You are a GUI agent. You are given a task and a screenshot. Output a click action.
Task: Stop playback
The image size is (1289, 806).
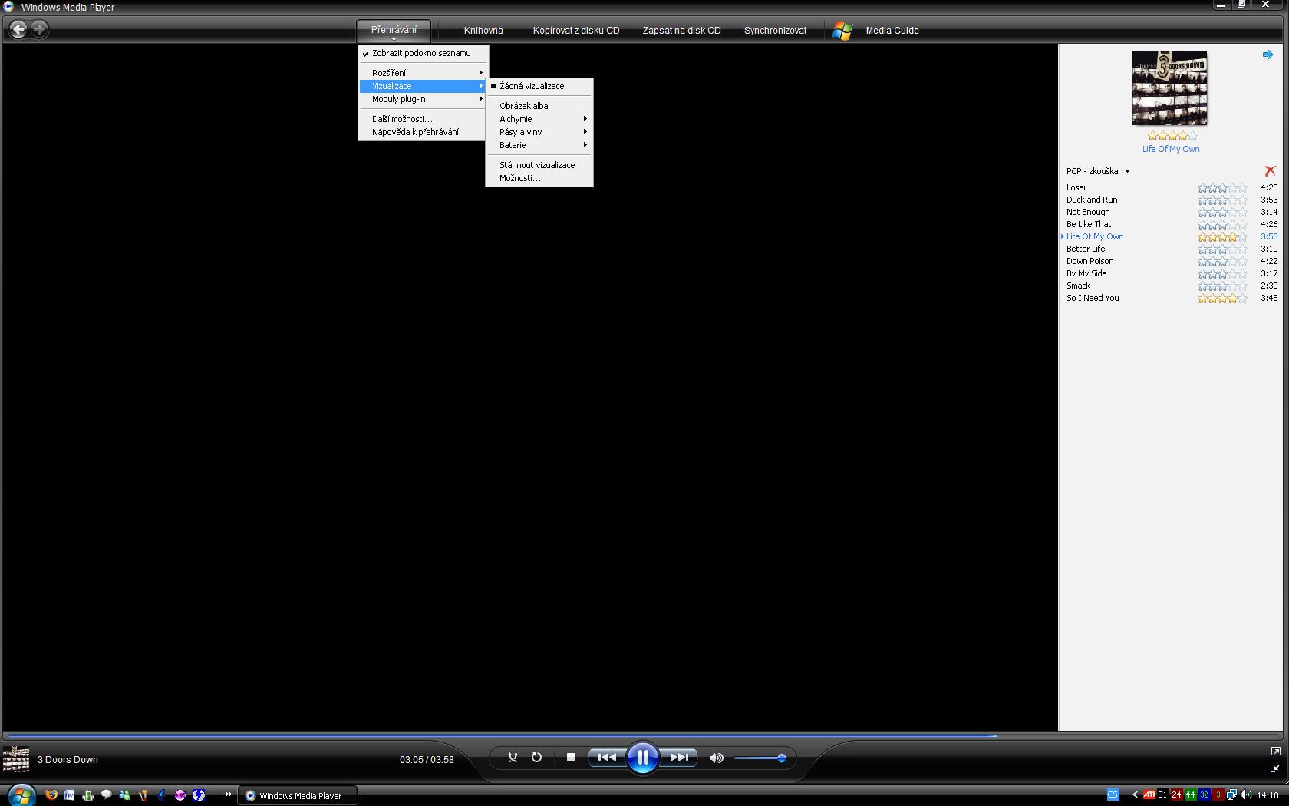click(x=571, y=758)
